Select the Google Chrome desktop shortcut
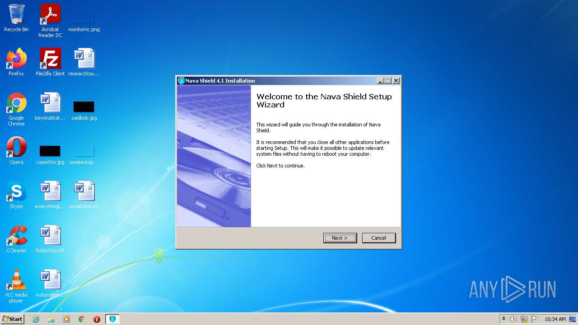Screen dimensions: 578x325 point(16,109)
